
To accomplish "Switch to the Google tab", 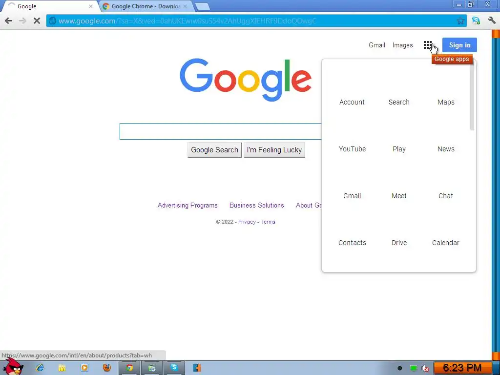I will click(49, 6).
